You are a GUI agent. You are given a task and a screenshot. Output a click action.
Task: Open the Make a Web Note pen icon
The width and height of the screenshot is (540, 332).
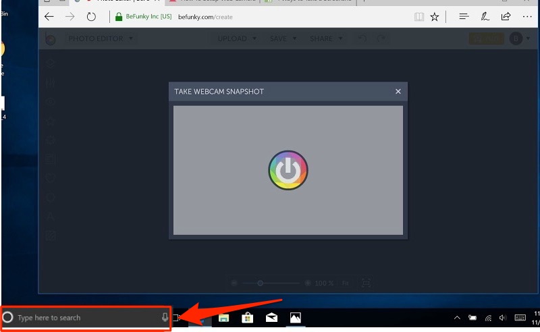click(485, 16)
